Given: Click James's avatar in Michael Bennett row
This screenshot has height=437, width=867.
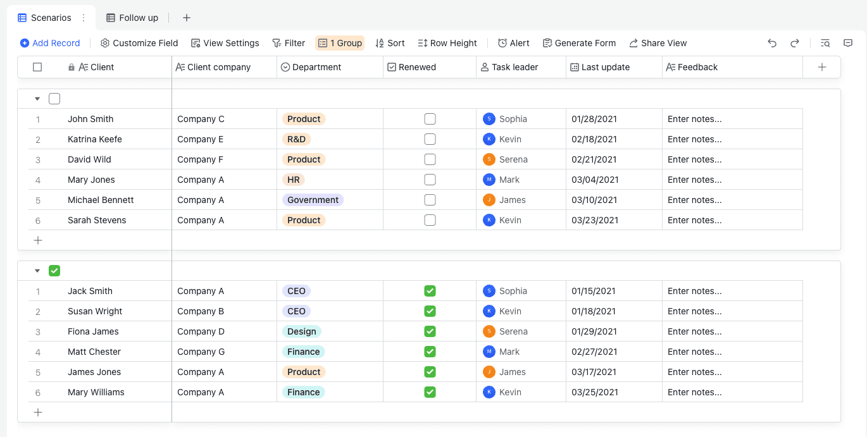Looking at the screenshot, I should tap(489, 200).
